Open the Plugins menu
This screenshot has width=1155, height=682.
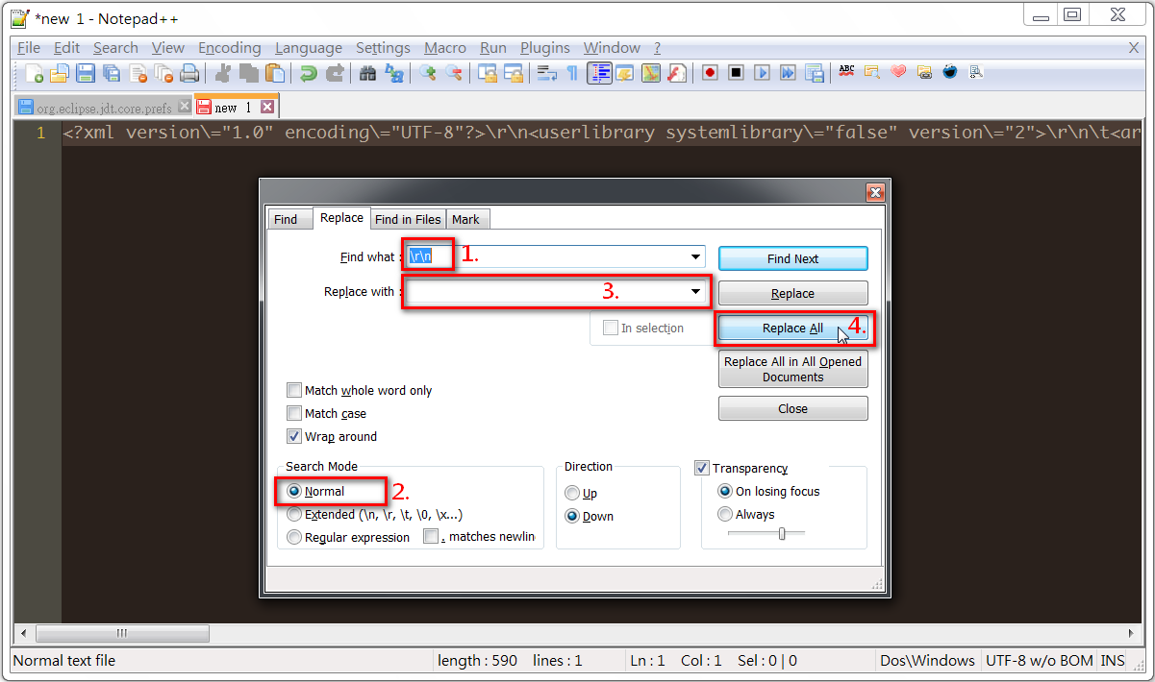pyautogui.click(x=545, y=47)
